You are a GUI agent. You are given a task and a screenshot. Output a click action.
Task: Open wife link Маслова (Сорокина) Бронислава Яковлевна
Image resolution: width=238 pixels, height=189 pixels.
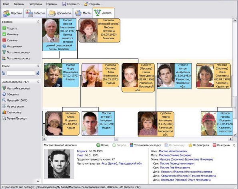(x=186, y=159)
